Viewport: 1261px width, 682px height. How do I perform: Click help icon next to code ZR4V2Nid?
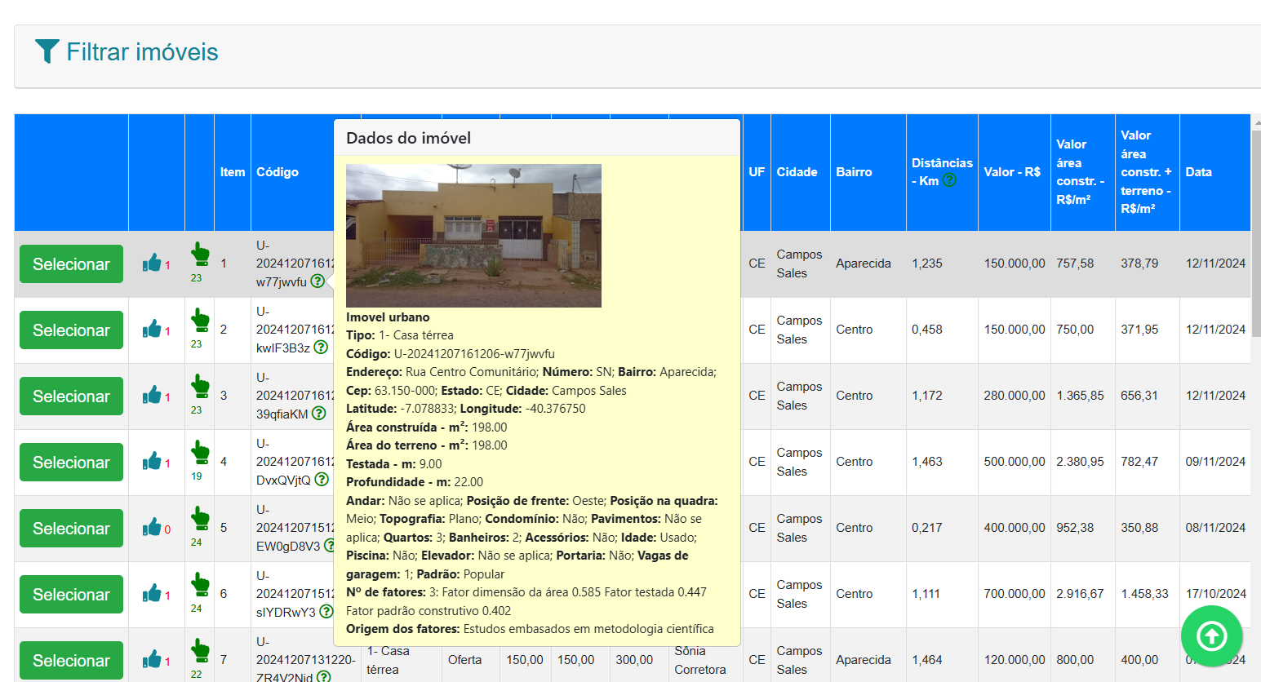click(323, 677)
